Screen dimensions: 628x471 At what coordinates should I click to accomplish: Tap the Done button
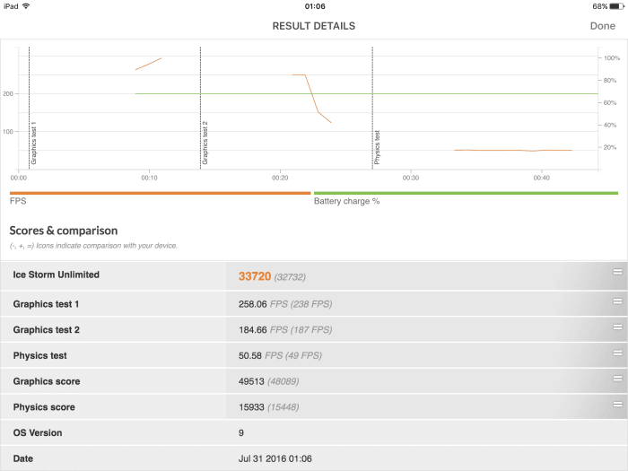[602, 26]
